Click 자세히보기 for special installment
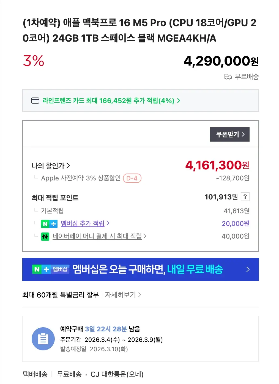This screenshot has height=384, width=279. point(121,295)
